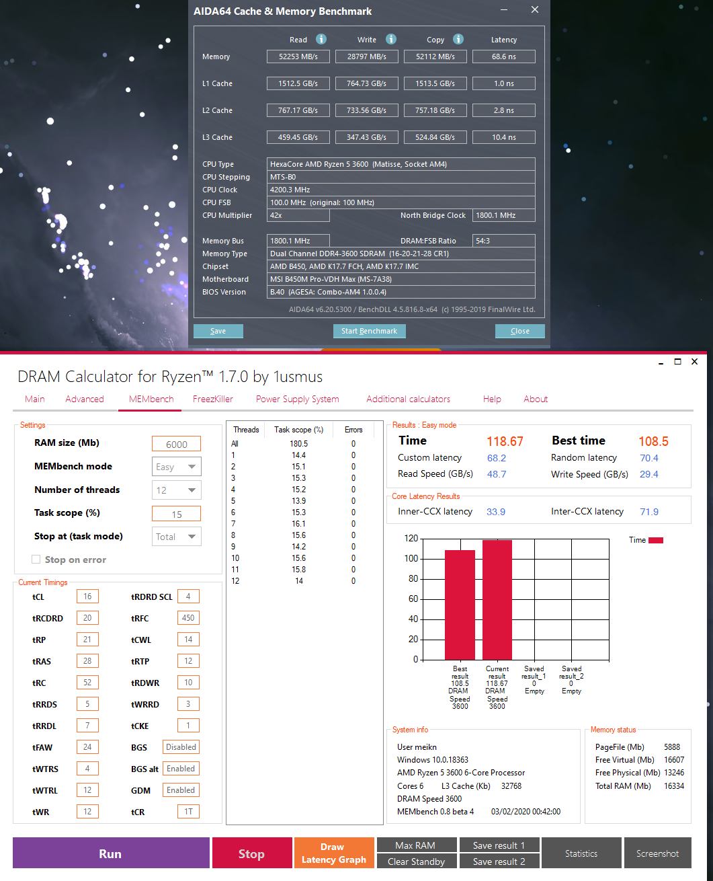Click Draw Latency Graph
This screenshot has width=713, height=881.
click(x=334, y=853)
